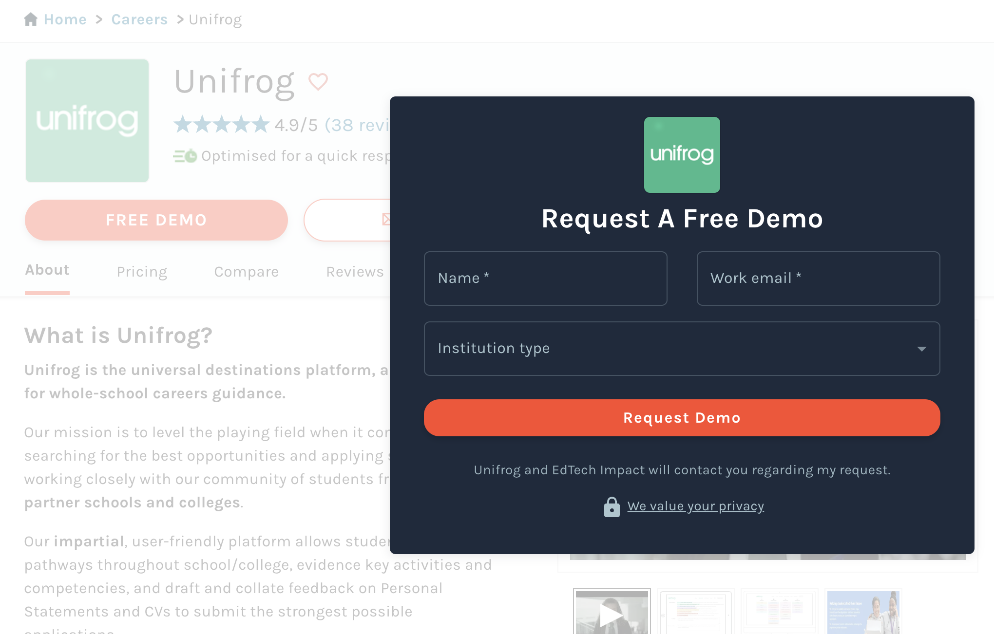
Task: Favorite Unifrog with the heart icon
Action: coord(318,81)
